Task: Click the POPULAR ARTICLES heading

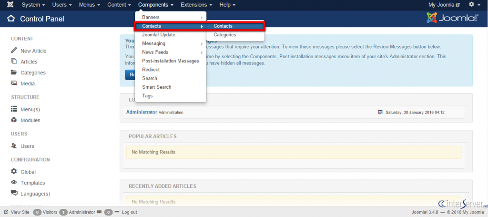Action: [x=152, y=136]
